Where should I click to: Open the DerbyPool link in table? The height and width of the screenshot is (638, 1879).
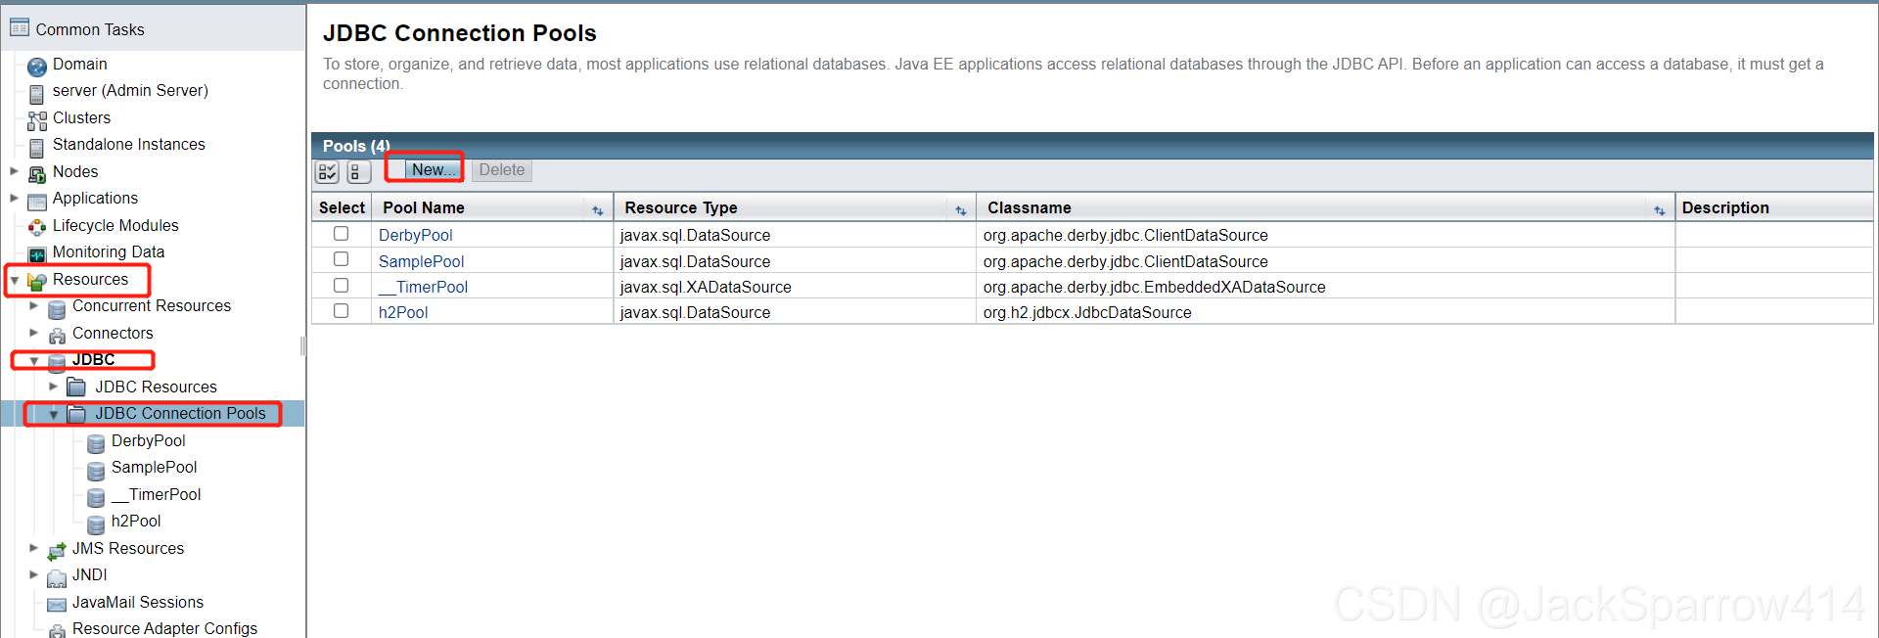(416, 235)
